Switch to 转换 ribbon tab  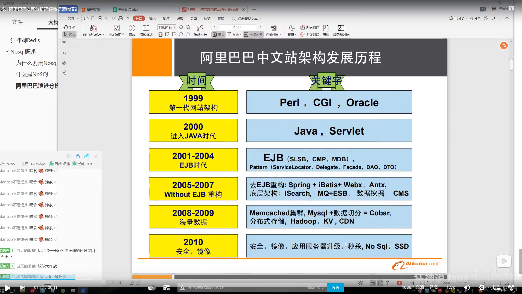coord(221,18)
